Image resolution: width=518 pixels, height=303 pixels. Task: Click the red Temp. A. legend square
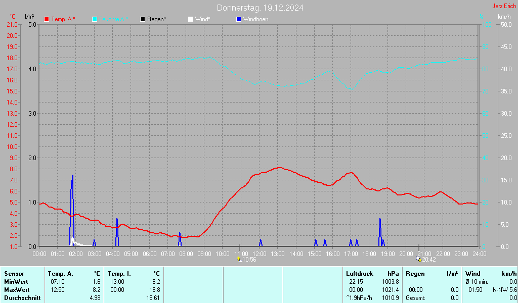pos(47,19)
